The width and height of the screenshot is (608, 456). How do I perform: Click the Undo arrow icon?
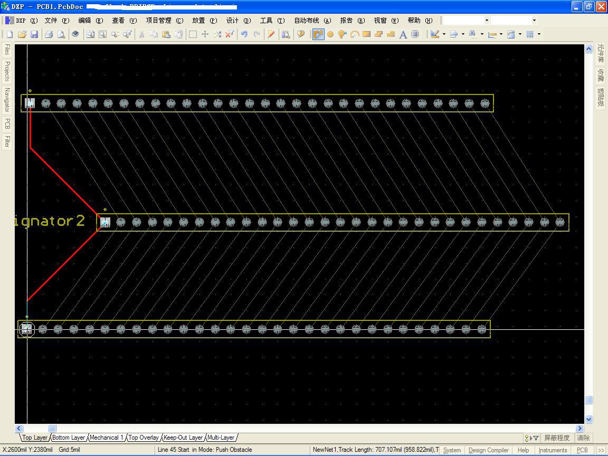click(x=244, y=34)
